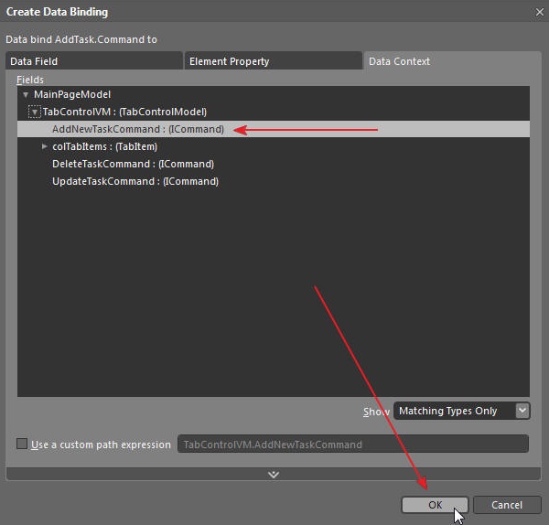Click the custom path expression text field
The width and height of the screenshot is (549, 525).
pyautogui.click(x=353, y=444)
